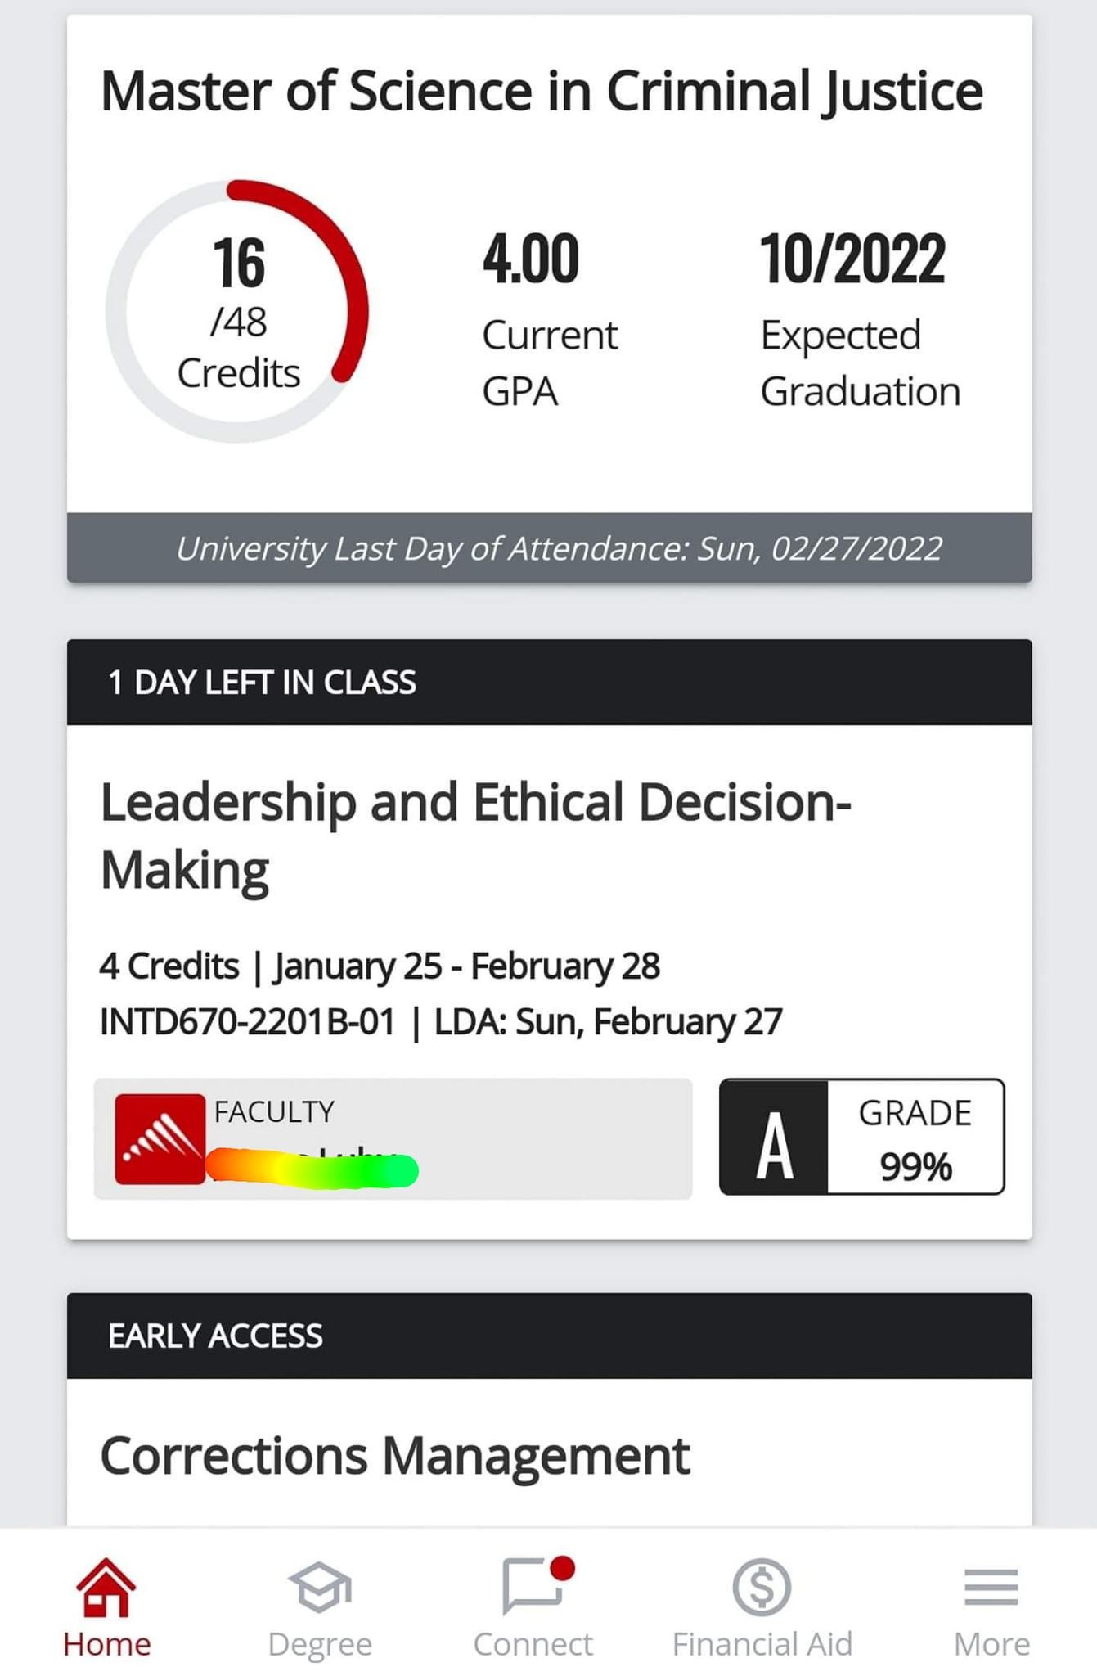Tap the Faculty name card
The image size is (1097, 1676).
tap(393, 1138)
